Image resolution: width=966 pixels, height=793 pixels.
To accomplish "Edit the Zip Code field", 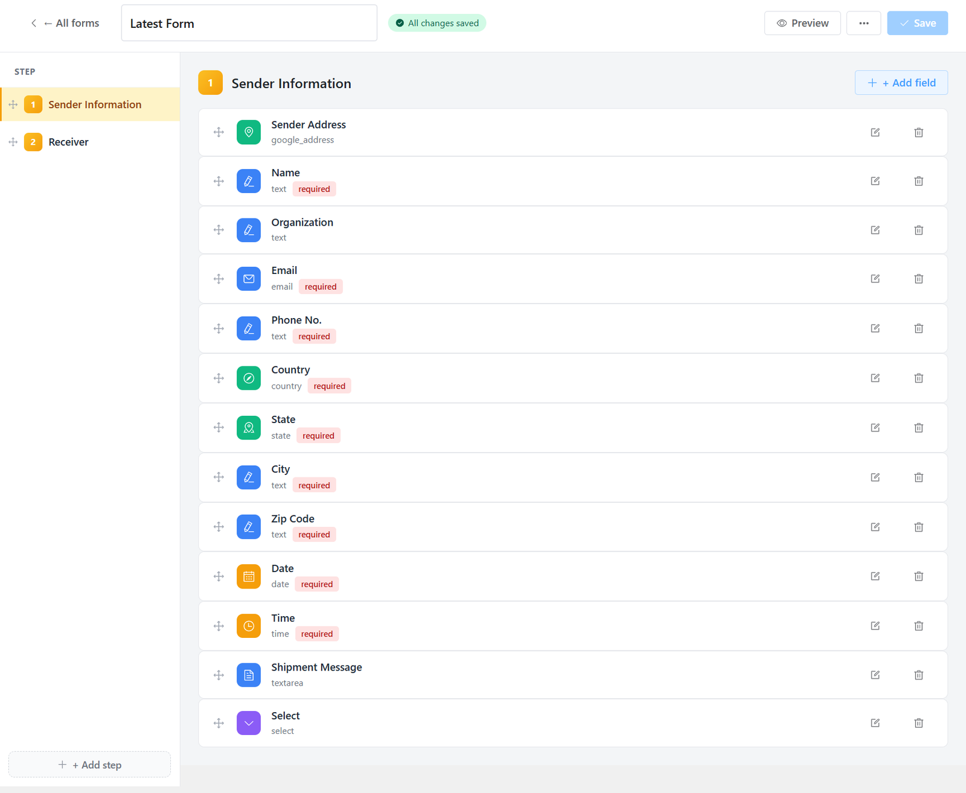I will tap(875, 527).
